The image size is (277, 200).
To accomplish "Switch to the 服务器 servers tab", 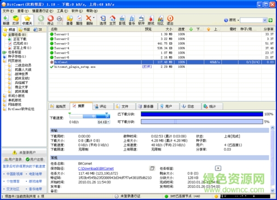I will (147, 107).
